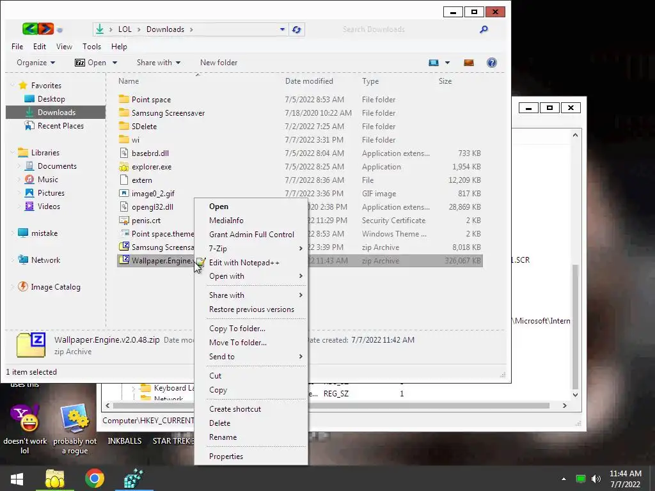Select the extern file
This screenshot has height=491, width=655.
point(141,180)
